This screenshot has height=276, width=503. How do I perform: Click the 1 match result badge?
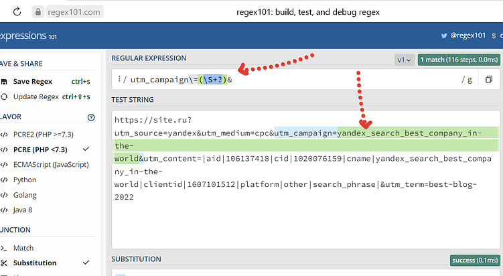pyautogui.click(x=459, y=60)
